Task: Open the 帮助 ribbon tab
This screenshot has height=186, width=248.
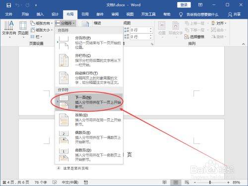Action: click(x=167, y=14)
